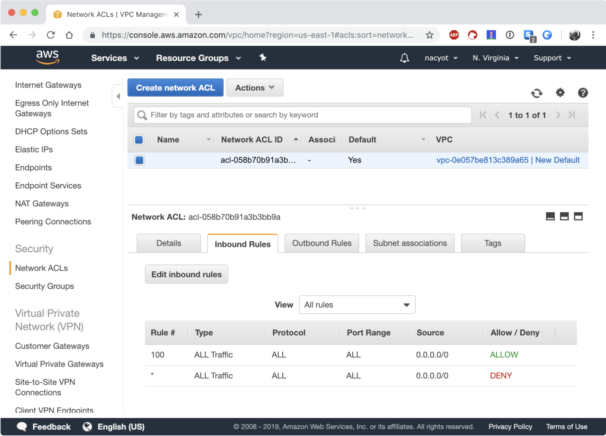Image resolution: width=606 pixels, height=436 pixels.
Task: Open the Support dropdown
Action: pyautogui.click(x=552, y=58)
